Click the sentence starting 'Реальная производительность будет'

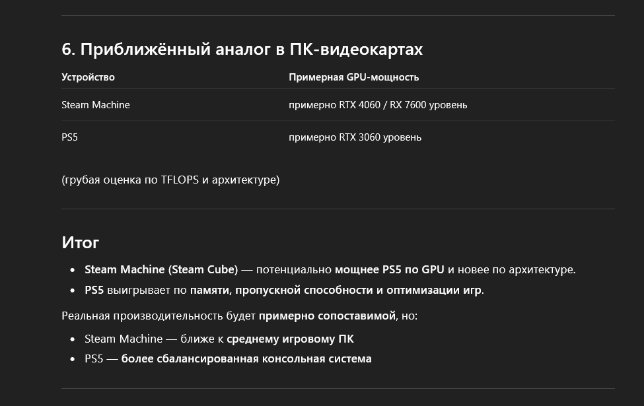[240, 316]
